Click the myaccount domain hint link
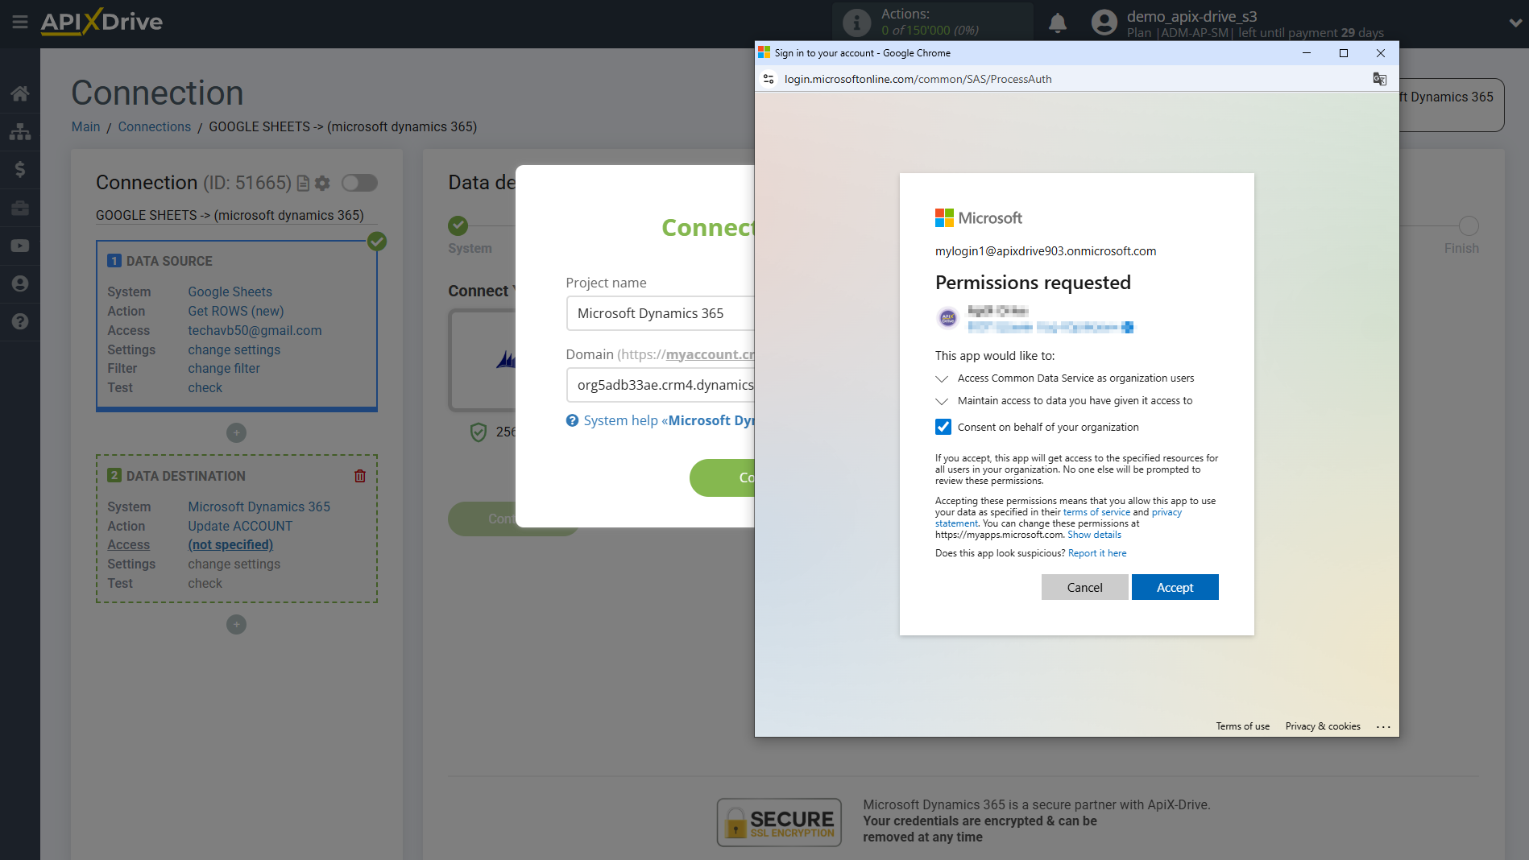The height and width of the screenshot is (860, 1529). click(x=709, y=354)
